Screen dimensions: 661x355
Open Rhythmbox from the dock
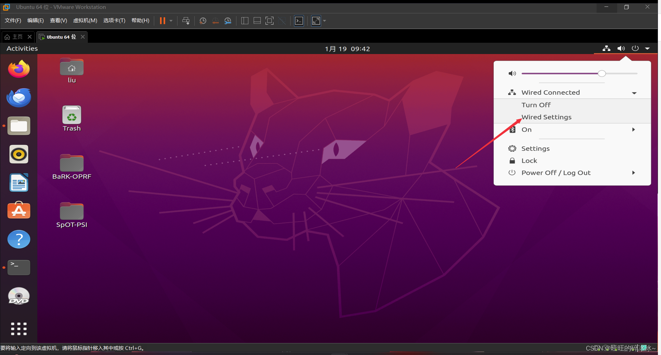(19, 154)
